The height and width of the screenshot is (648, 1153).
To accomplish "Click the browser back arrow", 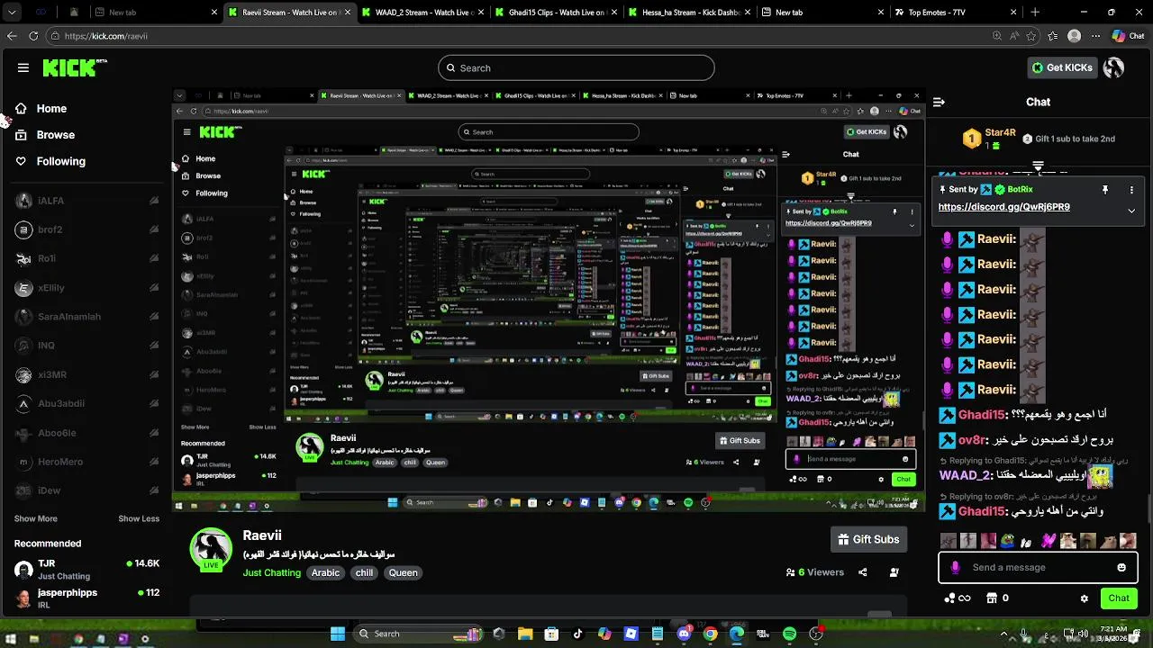I will 12,36.
